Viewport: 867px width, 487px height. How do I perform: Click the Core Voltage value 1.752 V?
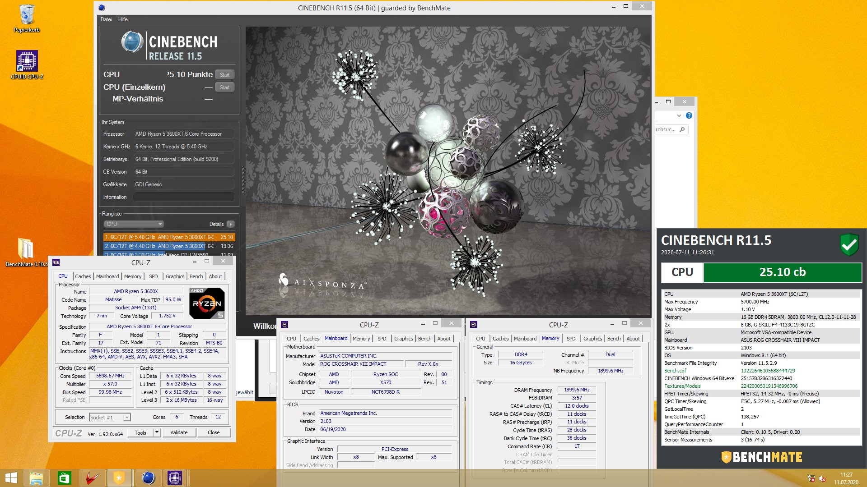(168, 316)
